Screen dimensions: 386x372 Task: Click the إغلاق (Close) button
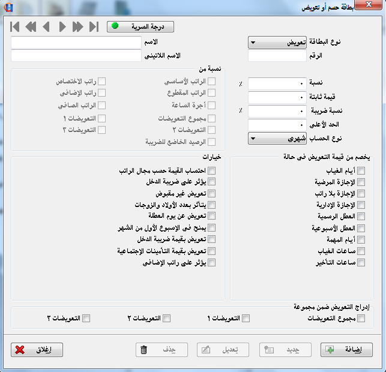(x=37, y=350)
